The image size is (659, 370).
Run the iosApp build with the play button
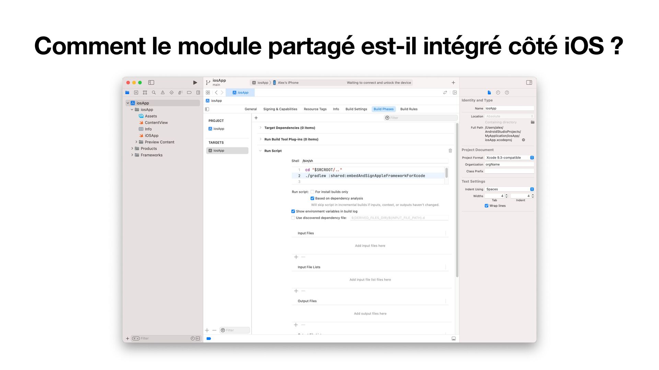[195, 83]
